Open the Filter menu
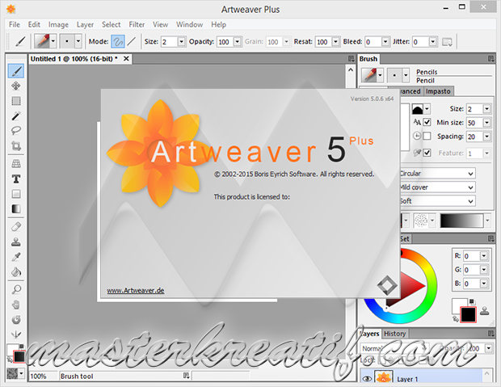This screenshot has width=501, height=387. (137, 24)
